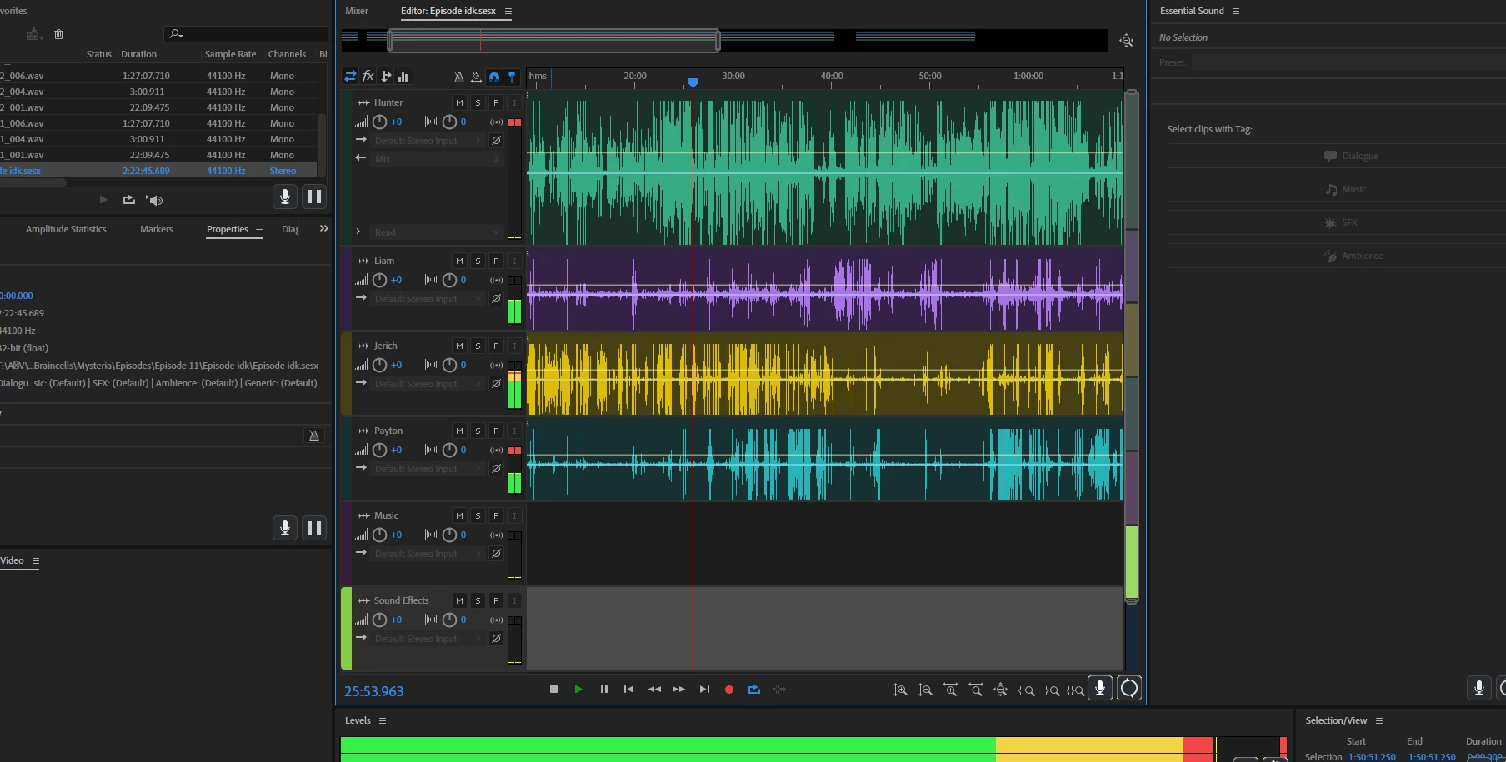The height and width of the screenshot is (762, 1506).
Task: Open Liam track Default Stereo Input dropdown
Action: point(428,299)
